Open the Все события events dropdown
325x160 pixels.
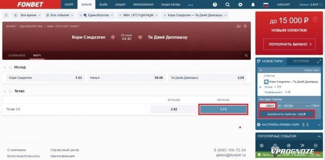click(60, 15)
